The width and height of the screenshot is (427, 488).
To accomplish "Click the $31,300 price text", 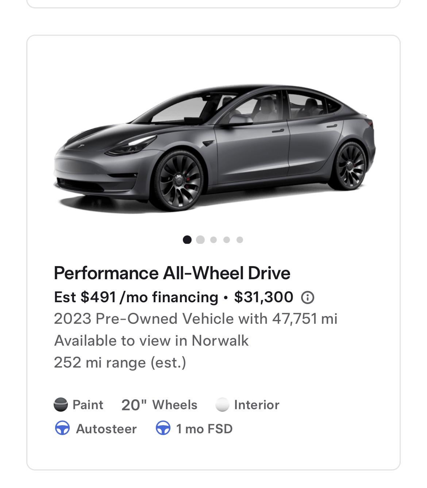I will 263,297.
